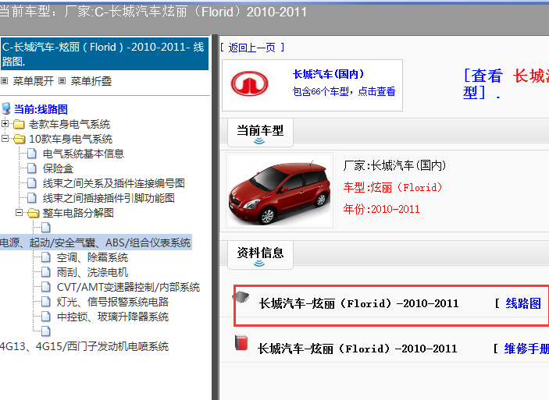The width and height of the screenshot is (549, 400).
Task: Click document icon above 4G13、4G15 row
Action: [46, 331]
